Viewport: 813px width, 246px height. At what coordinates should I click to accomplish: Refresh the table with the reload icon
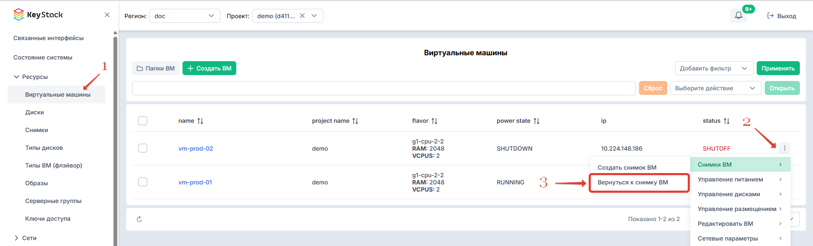(139, 219)
